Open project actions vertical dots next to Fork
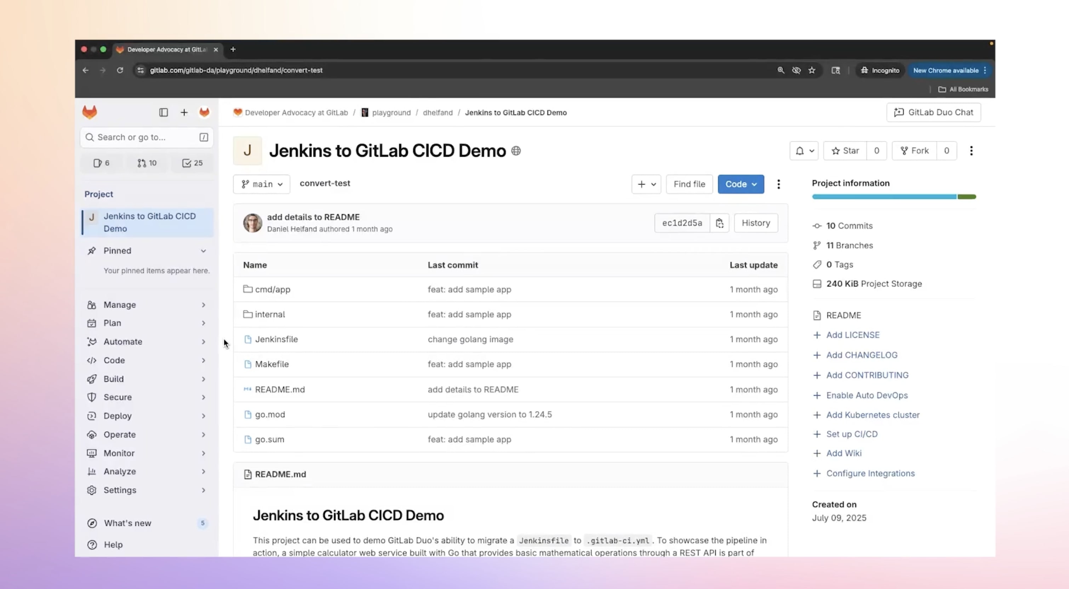This screenshot has height=589, width=1069. point(971,151)
